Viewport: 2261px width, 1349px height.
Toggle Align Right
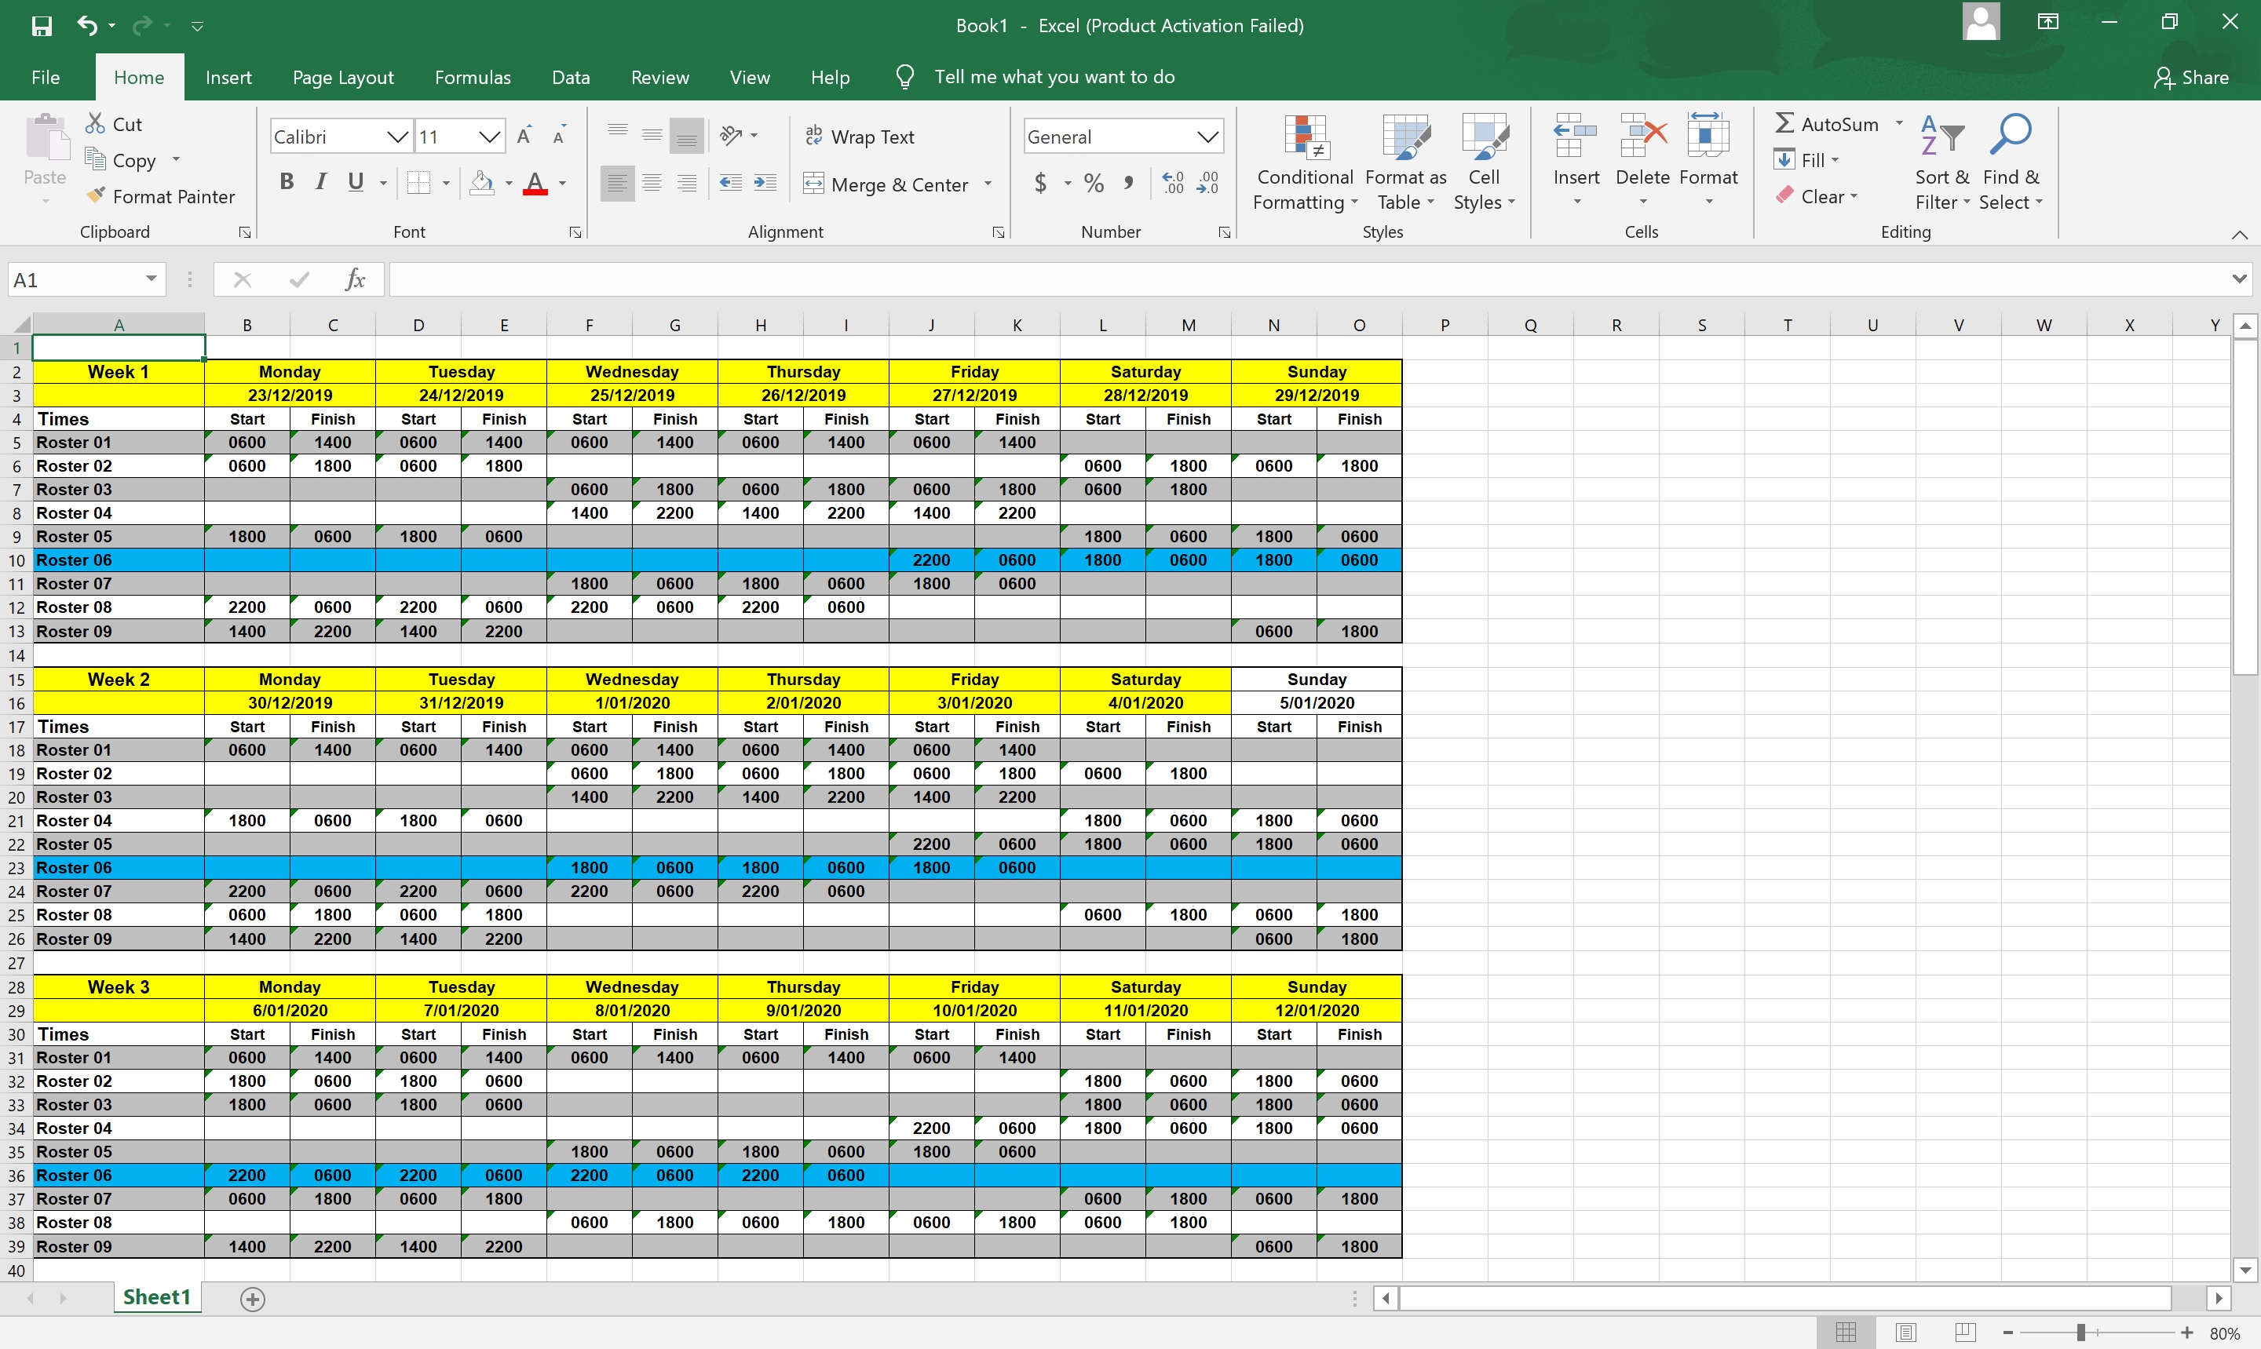pyautogui.click(x=687, y=183)
